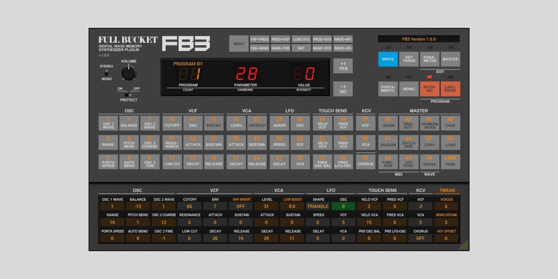Click the -1 NO button
558x279 pixels.
[343, 89]
